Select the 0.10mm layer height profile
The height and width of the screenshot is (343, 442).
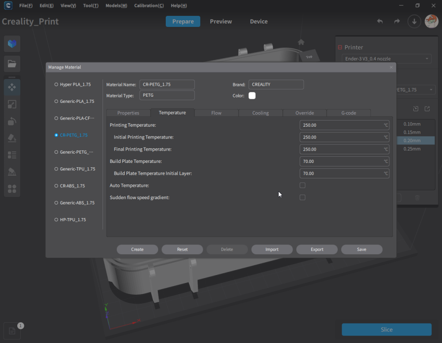pos(415,124)
